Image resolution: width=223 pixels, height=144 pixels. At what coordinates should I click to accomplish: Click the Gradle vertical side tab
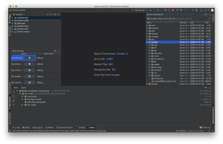(213, 18)
